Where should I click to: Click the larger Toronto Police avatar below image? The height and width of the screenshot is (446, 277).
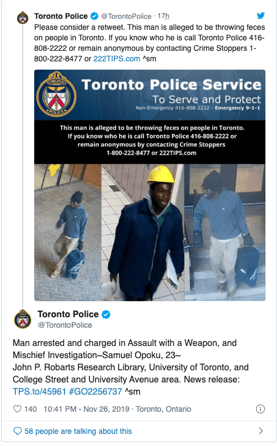tap(23, 319)
